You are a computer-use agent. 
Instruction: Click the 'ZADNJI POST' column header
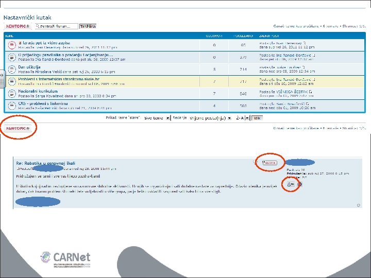pos(268,36)
